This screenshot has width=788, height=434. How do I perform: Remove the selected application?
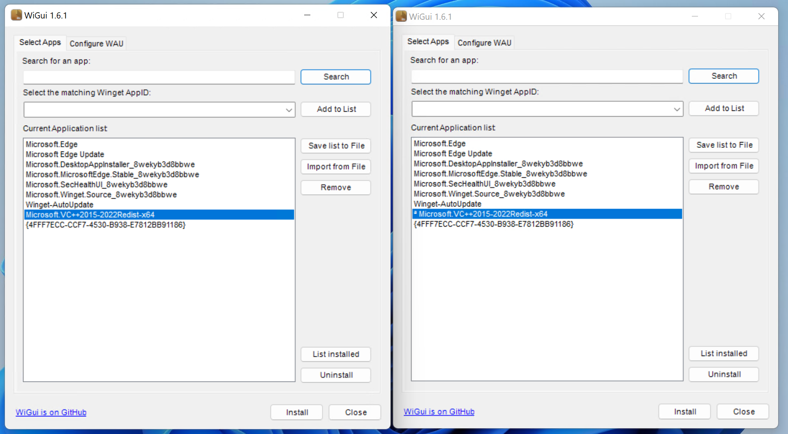coord(335,187)
